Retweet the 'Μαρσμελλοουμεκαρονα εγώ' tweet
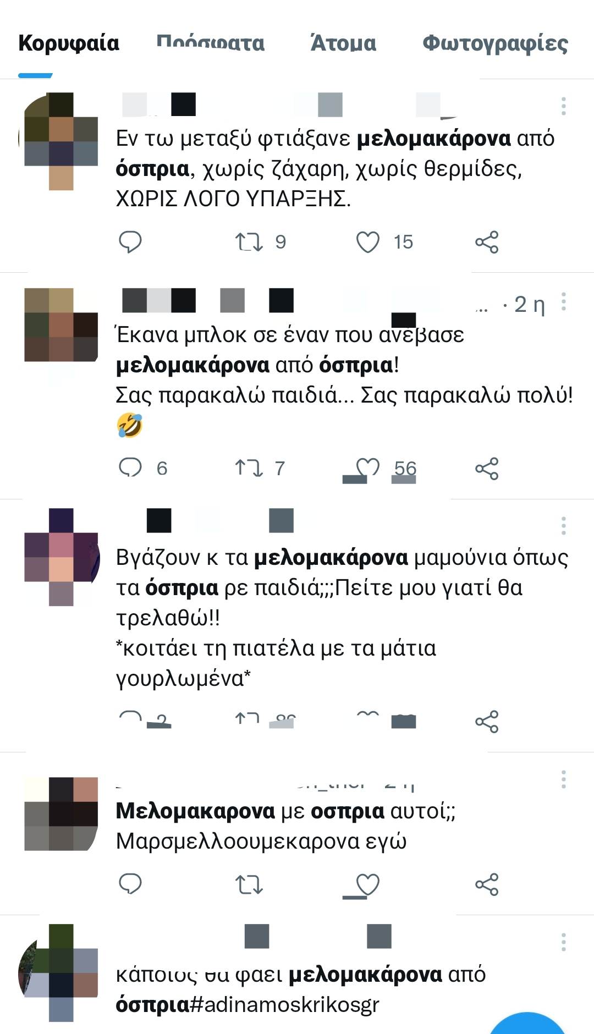594x1034 pixels. 249,884
